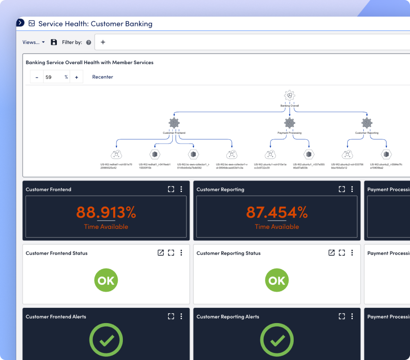Image resolution: width=410 pixels, height=360 pixels.
Task: Select the Customer Reporting service gear node
Action: pos(367,123)
